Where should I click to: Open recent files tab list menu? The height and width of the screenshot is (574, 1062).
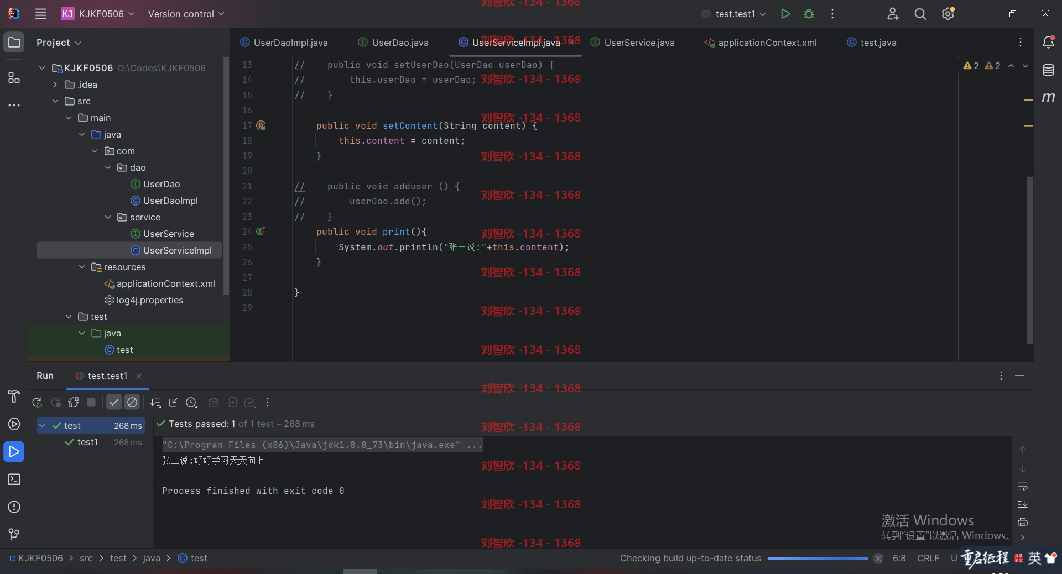pyautogui.click(x=1021, y=42)
